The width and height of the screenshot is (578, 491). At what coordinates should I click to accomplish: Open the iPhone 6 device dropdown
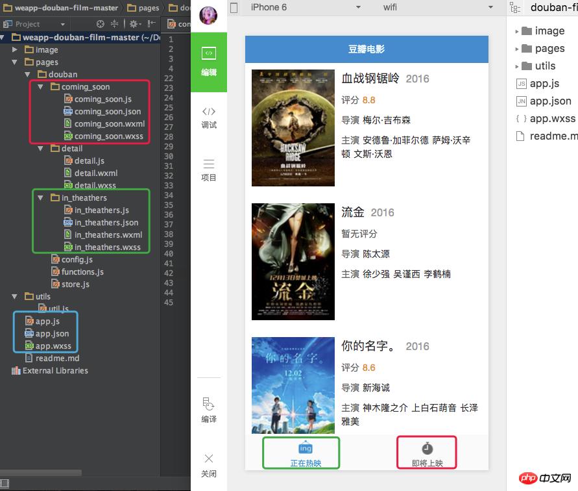[x=305, y=8]
